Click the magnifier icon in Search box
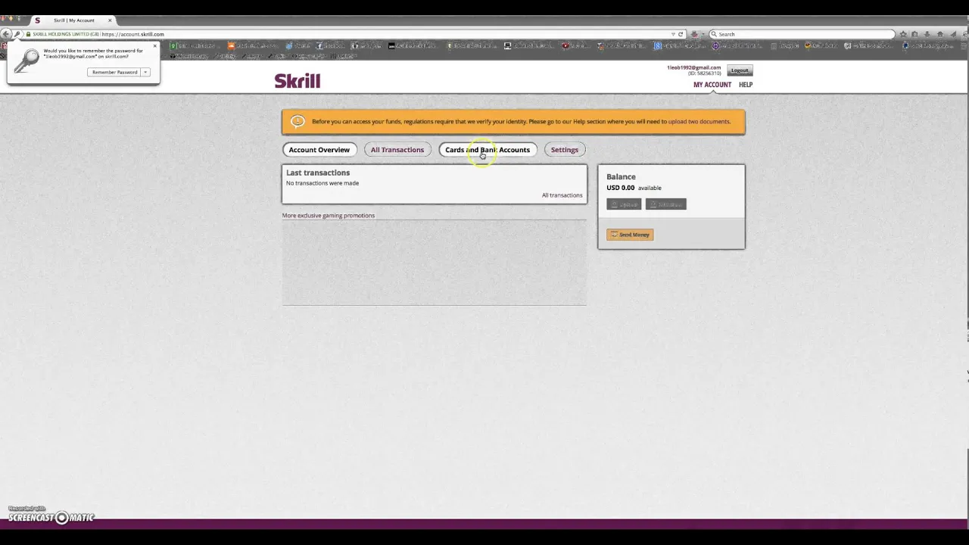Image resolution: width=969 pixels, height=545 pixels. click(x=713, y=34)
